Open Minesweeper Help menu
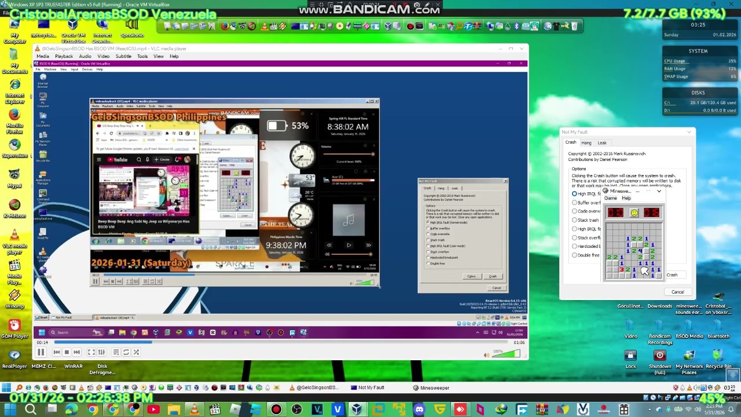741x417 pixels. [626, 198]
